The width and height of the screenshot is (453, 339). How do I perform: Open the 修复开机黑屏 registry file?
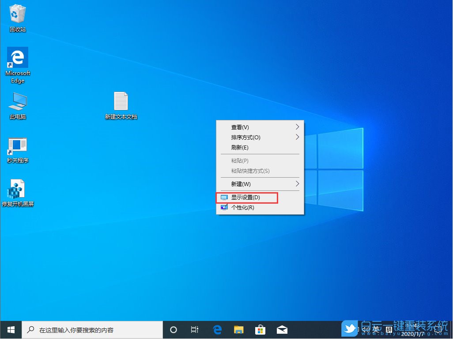[x=17, y=186]
